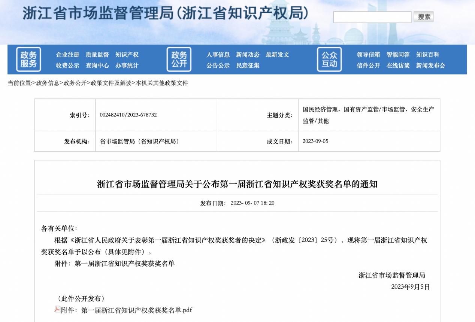Click the 政务服务 icon block
Viewport: 475px width, 322px height.
point(28,59)
